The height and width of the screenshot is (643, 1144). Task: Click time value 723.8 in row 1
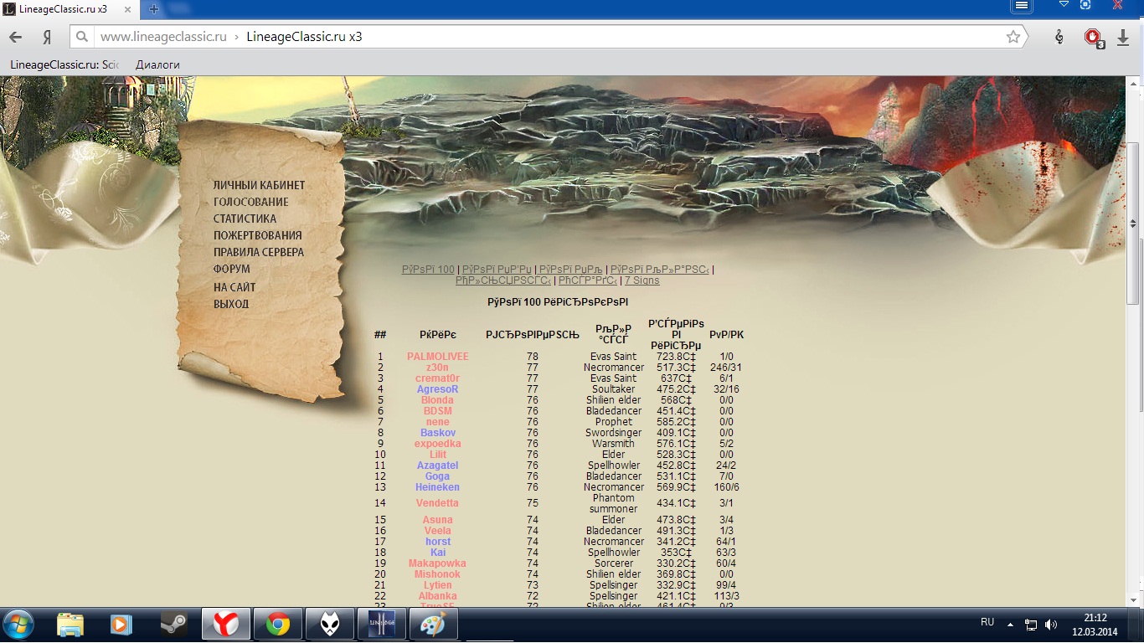(677, 357)
